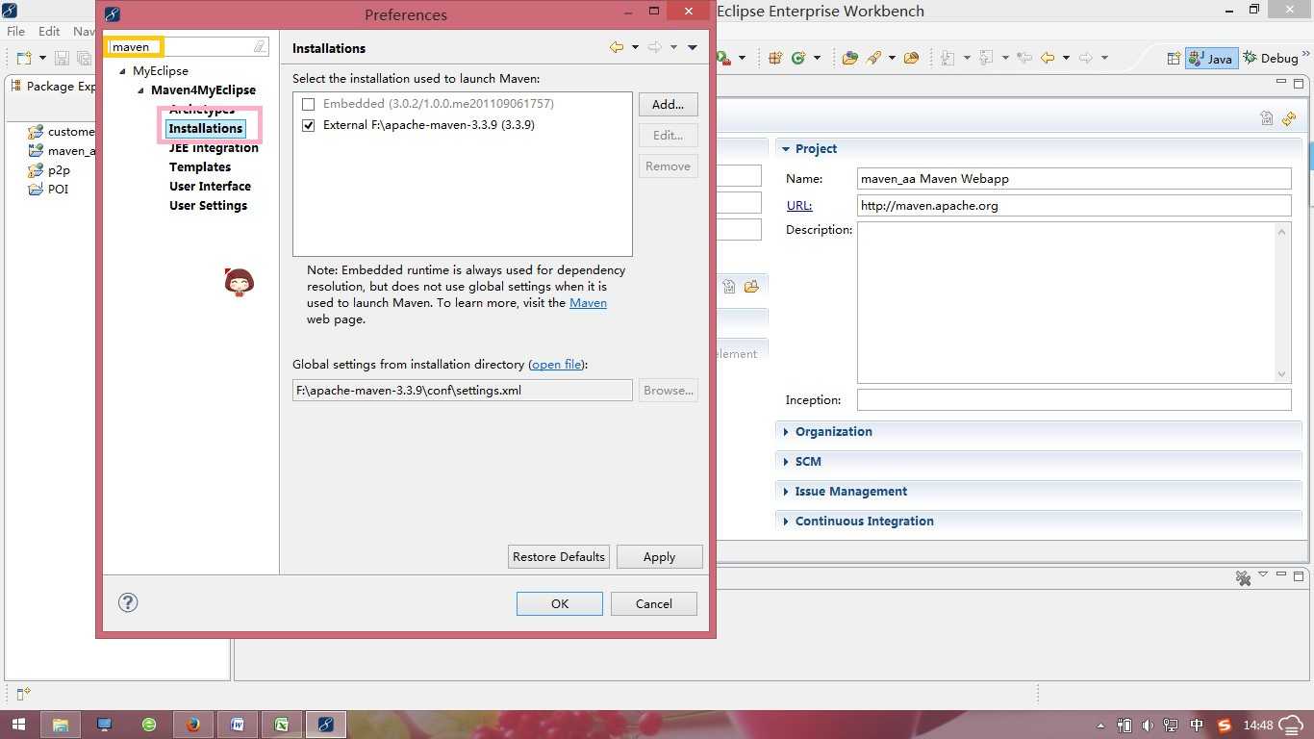Open the dropdown next to New Class icon
The height and width of the screenshot is (739, 1314).
click(x=817, y=59)
